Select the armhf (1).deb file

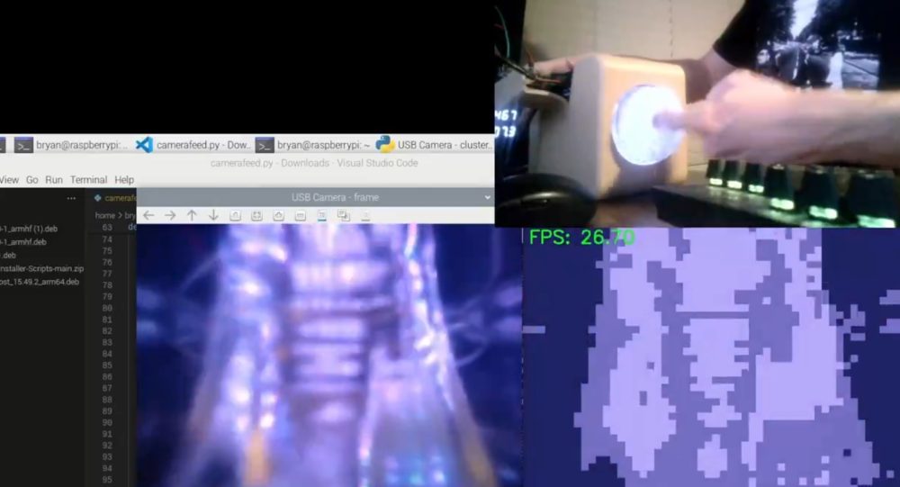pyautogui.click(x=32, y=229)
